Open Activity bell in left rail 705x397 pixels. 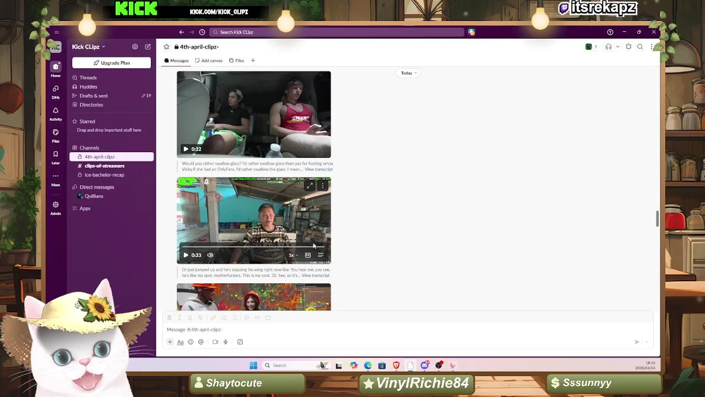pyautogui.click(x=56, y=114)
